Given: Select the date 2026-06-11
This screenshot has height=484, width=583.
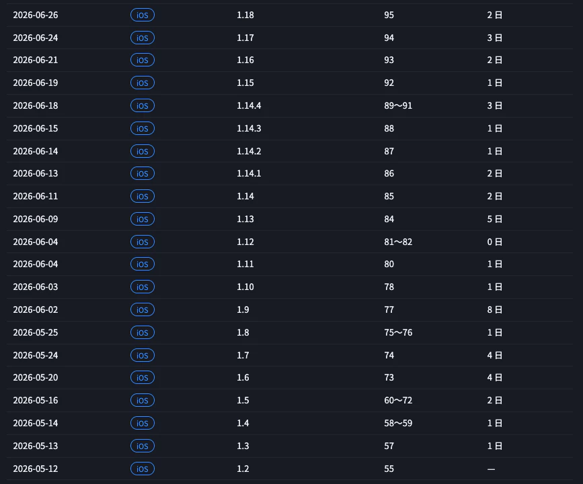Looking at the screenshot, I should pyautogui.click(x=36, y=196).
